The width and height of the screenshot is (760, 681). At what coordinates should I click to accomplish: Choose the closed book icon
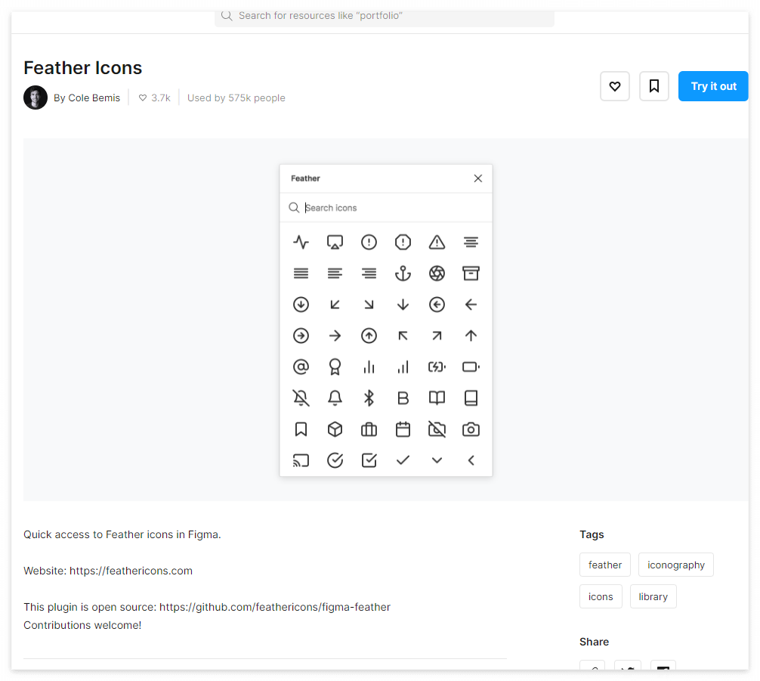pyautogui.click(x=471, y=398)
